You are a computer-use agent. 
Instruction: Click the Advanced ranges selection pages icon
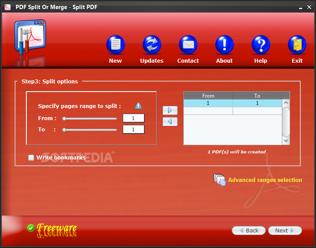tap(220, 180)
